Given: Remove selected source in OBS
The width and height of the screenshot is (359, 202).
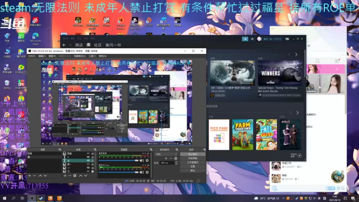Looking at the screenshot, I should [70, 176].
